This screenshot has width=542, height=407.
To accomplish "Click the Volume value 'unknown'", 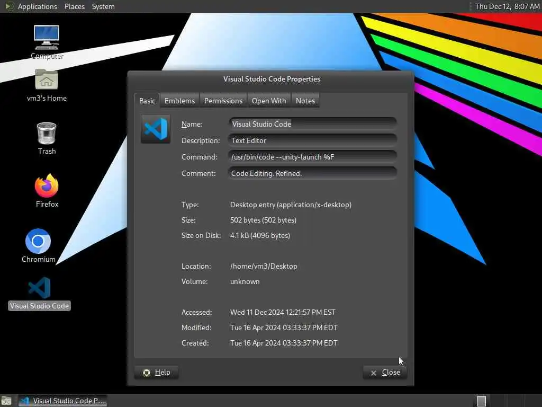I will tap(245, 281).
